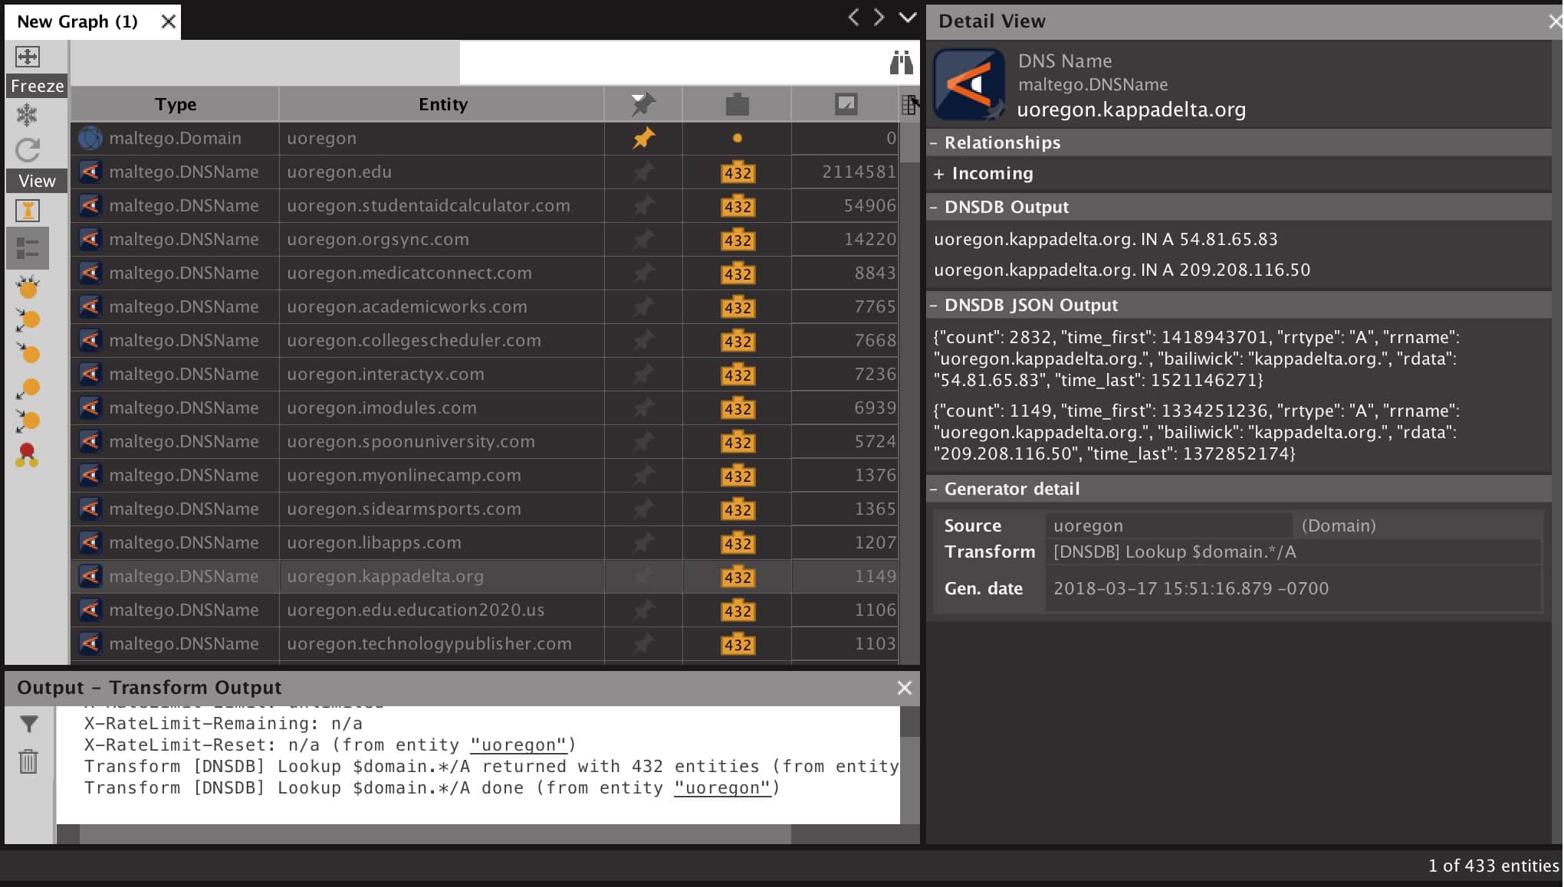
Task: Select the uoregon.spoonuniversity.com entity
Action: point(411,442)
